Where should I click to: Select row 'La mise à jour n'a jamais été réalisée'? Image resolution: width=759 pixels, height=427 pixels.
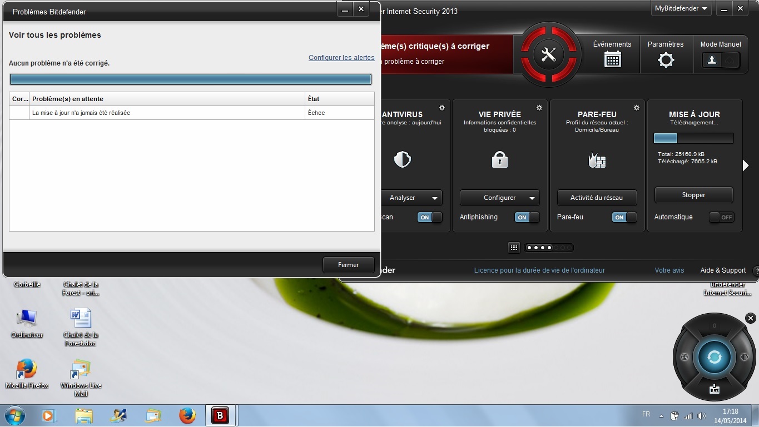coord(192,113)
